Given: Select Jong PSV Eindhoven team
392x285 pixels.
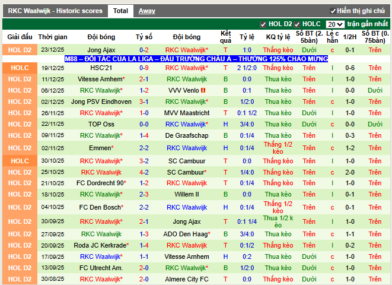Looking at the screenshot, I should click(x=101, y=102).
